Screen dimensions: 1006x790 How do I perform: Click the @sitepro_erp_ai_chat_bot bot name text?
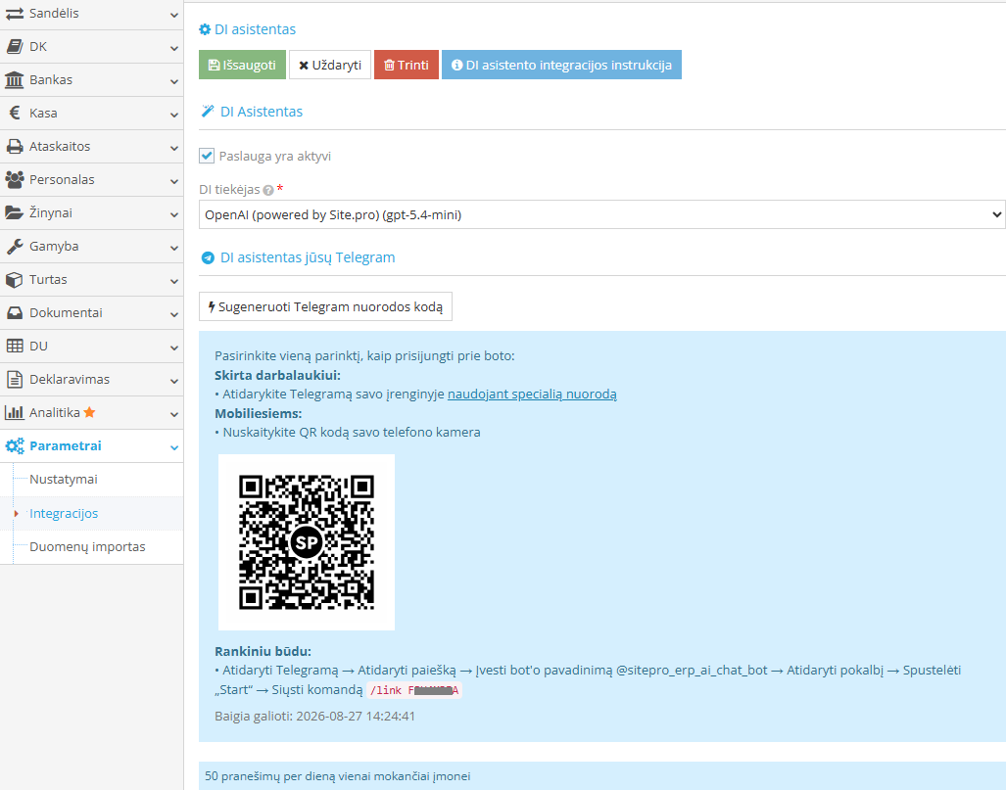point(692,671)
